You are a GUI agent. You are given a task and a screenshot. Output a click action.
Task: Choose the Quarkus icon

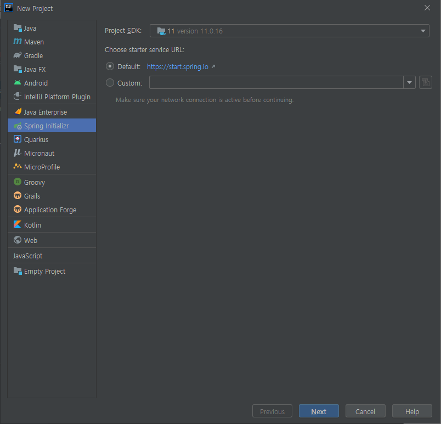[x=18, y=139]
